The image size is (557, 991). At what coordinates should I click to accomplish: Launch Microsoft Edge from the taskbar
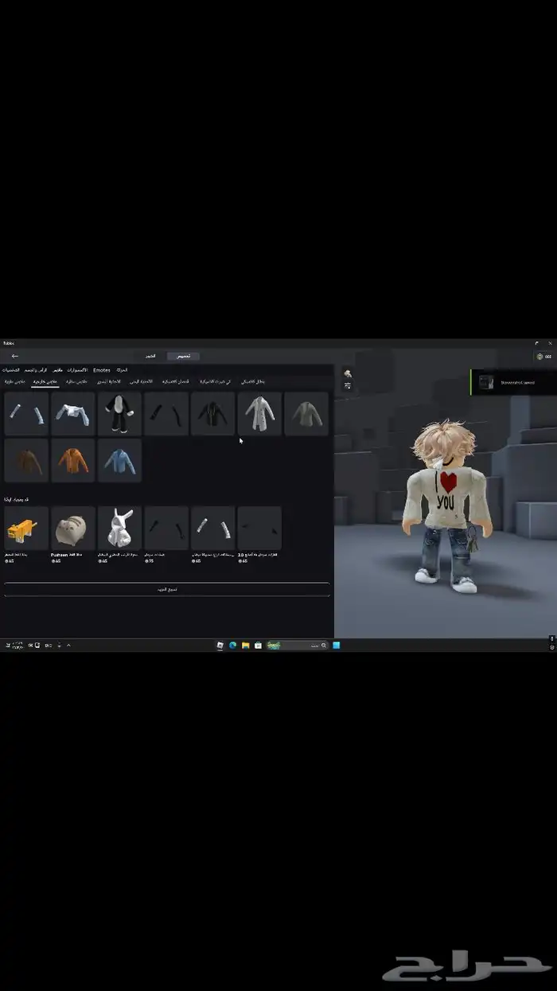point(233,646)
